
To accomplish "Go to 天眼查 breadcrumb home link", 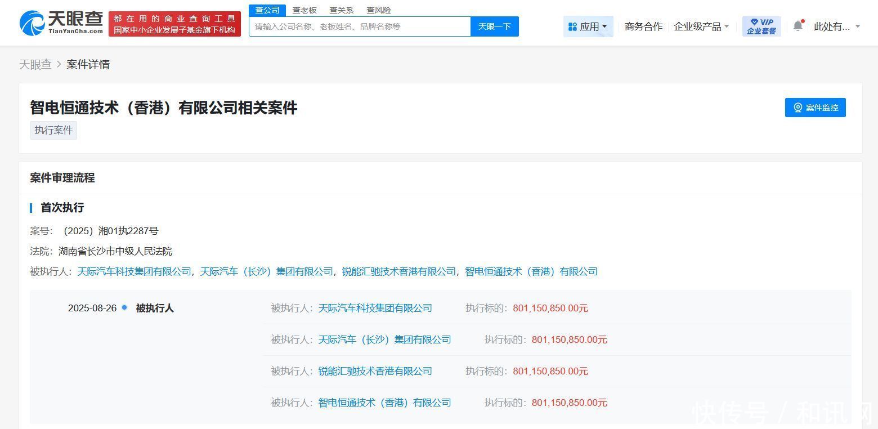I will 35,65.
